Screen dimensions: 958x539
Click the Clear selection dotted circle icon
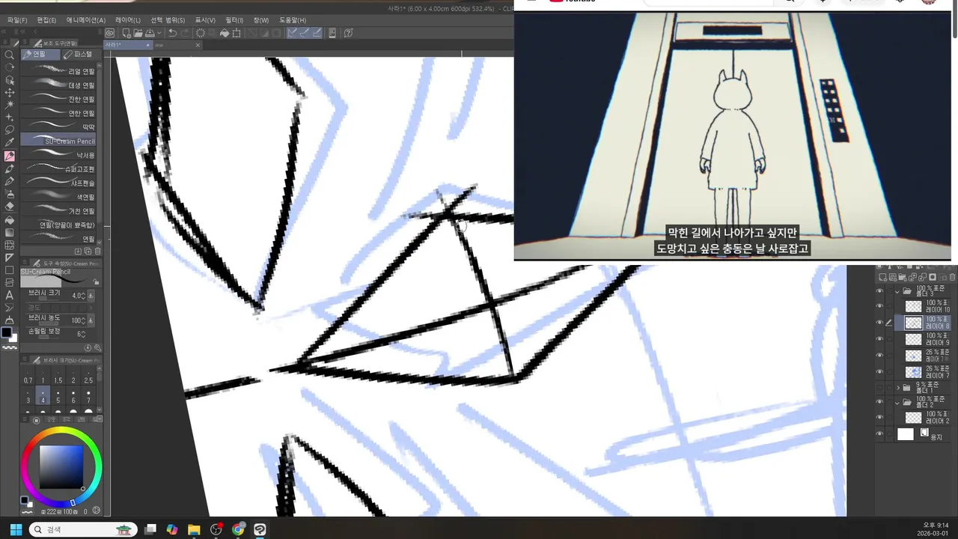(x=201, y=33)
